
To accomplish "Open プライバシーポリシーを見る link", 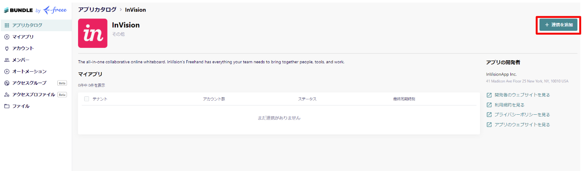I will pos(522,115).
